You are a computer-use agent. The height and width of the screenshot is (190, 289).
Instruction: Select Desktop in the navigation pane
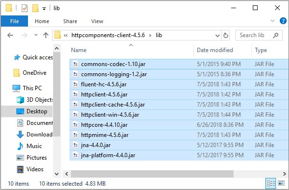coord(27,111)
